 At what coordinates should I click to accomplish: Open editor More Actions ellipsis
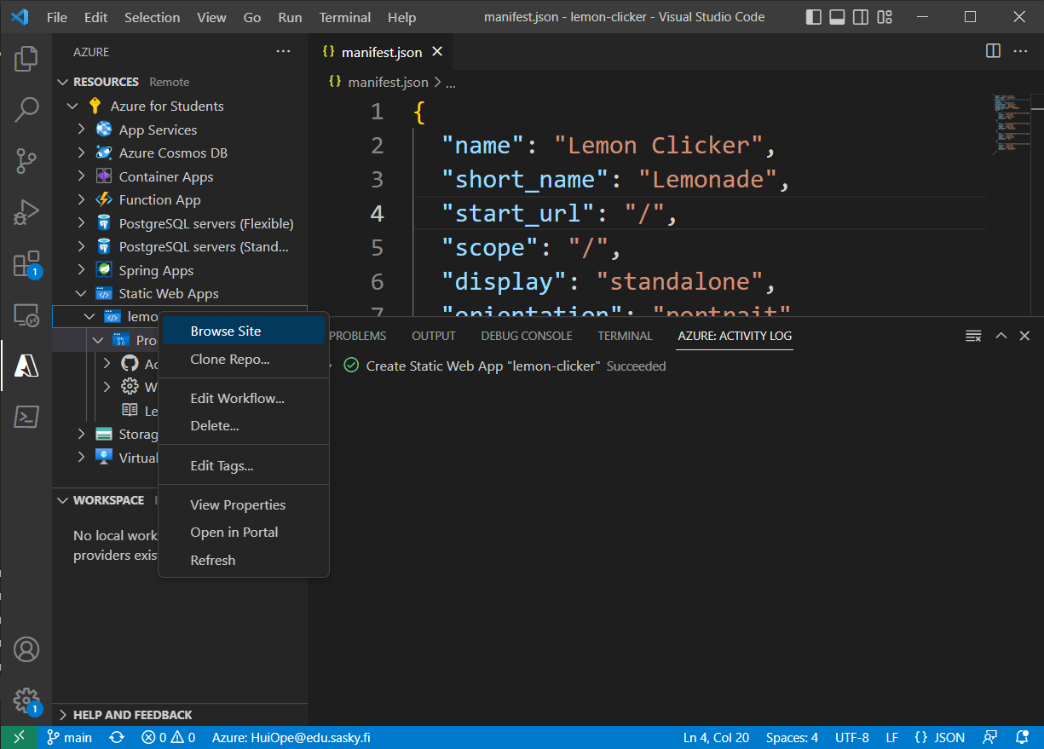(1020, 51)
